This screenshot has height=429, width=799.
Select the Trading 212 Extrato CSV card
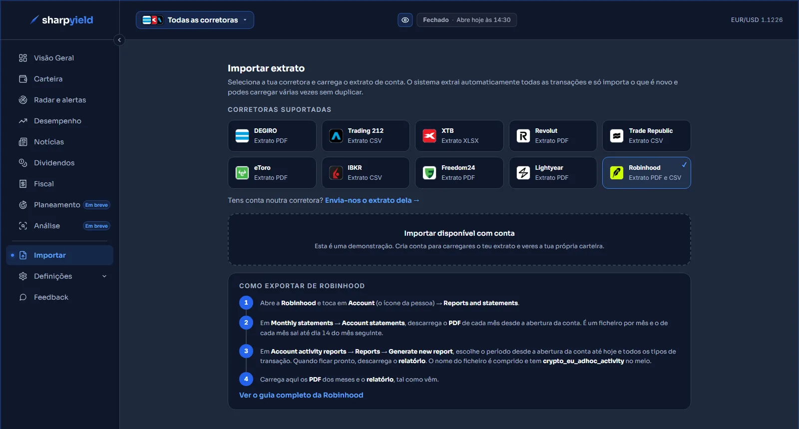point(366,136)
